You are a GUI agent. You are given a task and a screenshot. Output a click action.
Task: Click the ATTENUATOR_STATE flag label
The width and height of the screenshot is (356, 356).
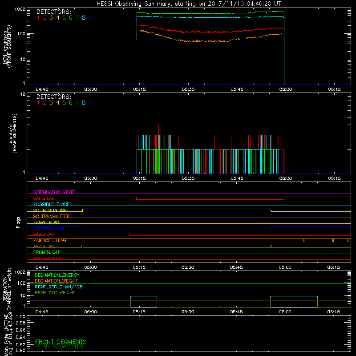click(54, 192)
